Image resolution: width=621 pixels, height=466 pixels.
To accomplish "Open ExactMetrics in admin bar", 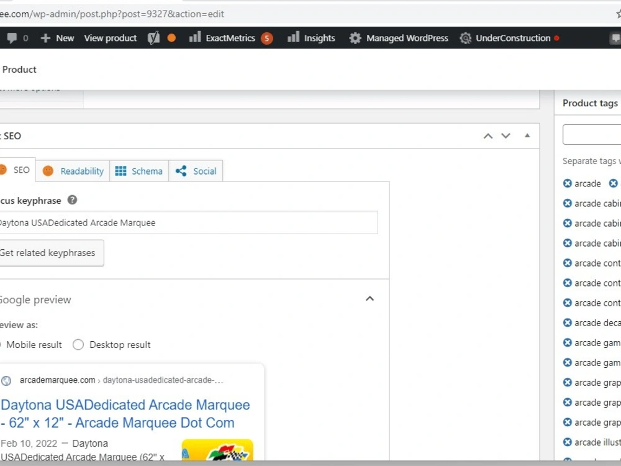I will point(230,38).
